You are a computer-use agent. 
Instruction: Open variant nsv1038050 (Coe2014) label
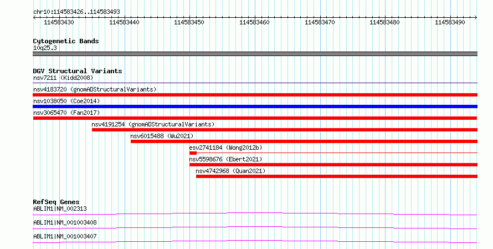pyautogui.click(x=66, y=101)
